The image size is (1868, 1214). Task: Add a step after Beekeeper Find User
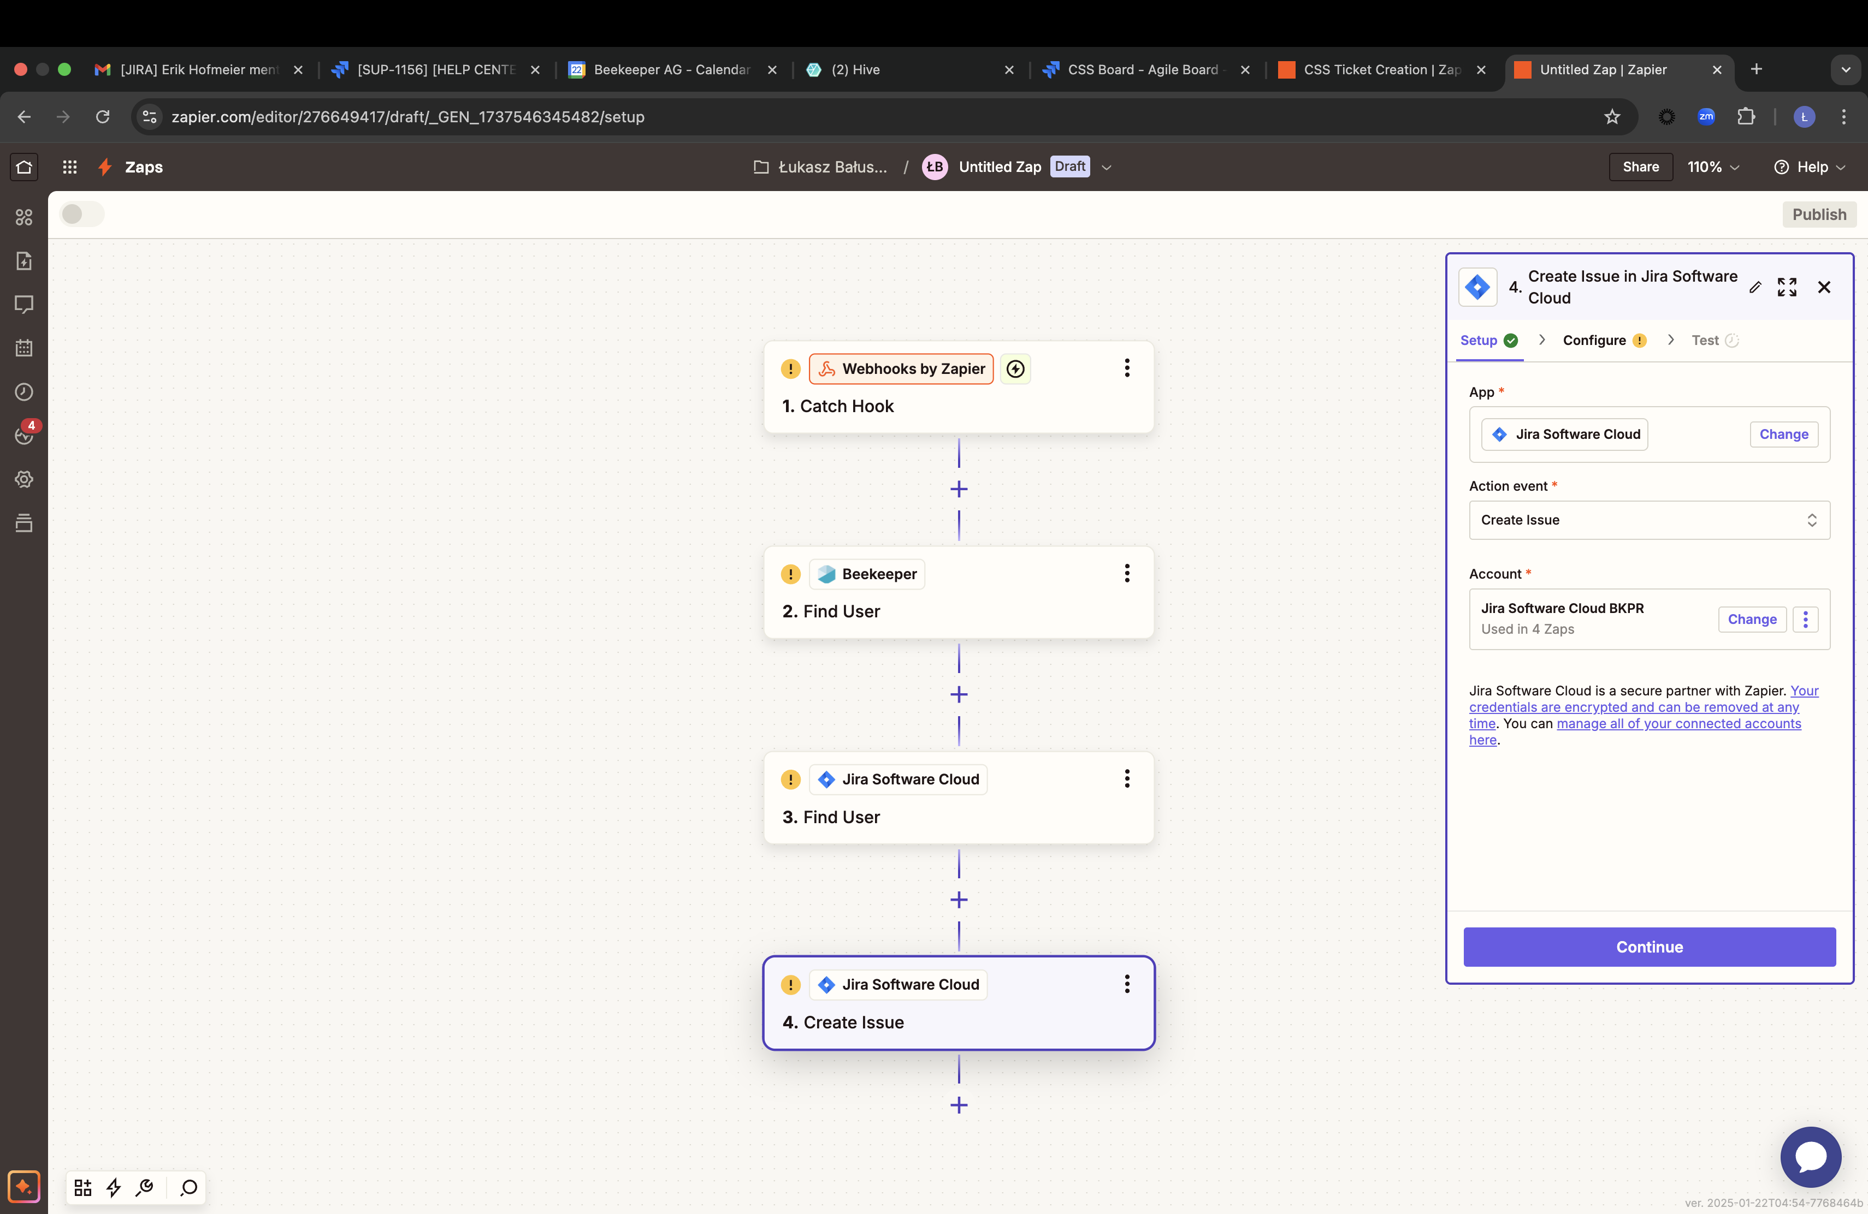(959, 695)
